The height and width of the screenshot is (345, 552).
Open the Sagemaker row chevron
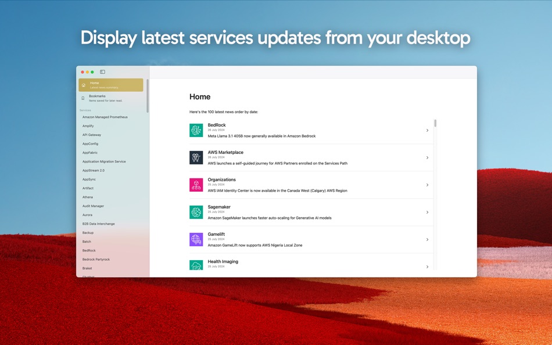(428, 212)
